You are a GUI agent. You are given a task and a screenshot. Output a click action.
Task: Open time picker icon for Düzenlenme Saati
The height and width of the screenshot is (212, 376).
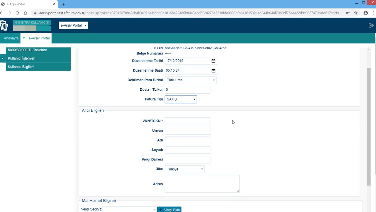pyautogui.click(x=214, y=71)
